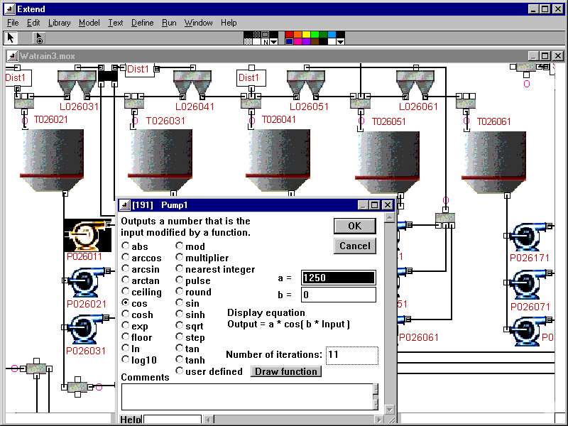568x426 pixels.
Task: Choose the N (none) pattern option
Action: (266, 42)
